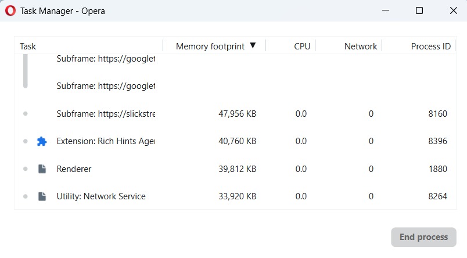The image size is (467, 258).
Task: Maximize the Task Manager window
Action: point(419,10)
